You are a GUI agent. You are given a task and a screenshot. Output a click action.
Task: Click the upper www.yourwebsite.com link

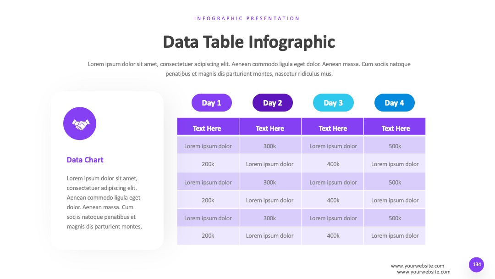pos(418,266)
